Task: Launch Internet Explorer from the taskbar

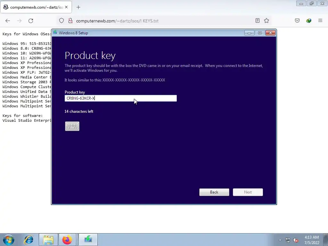Action: tap(29, 240)
